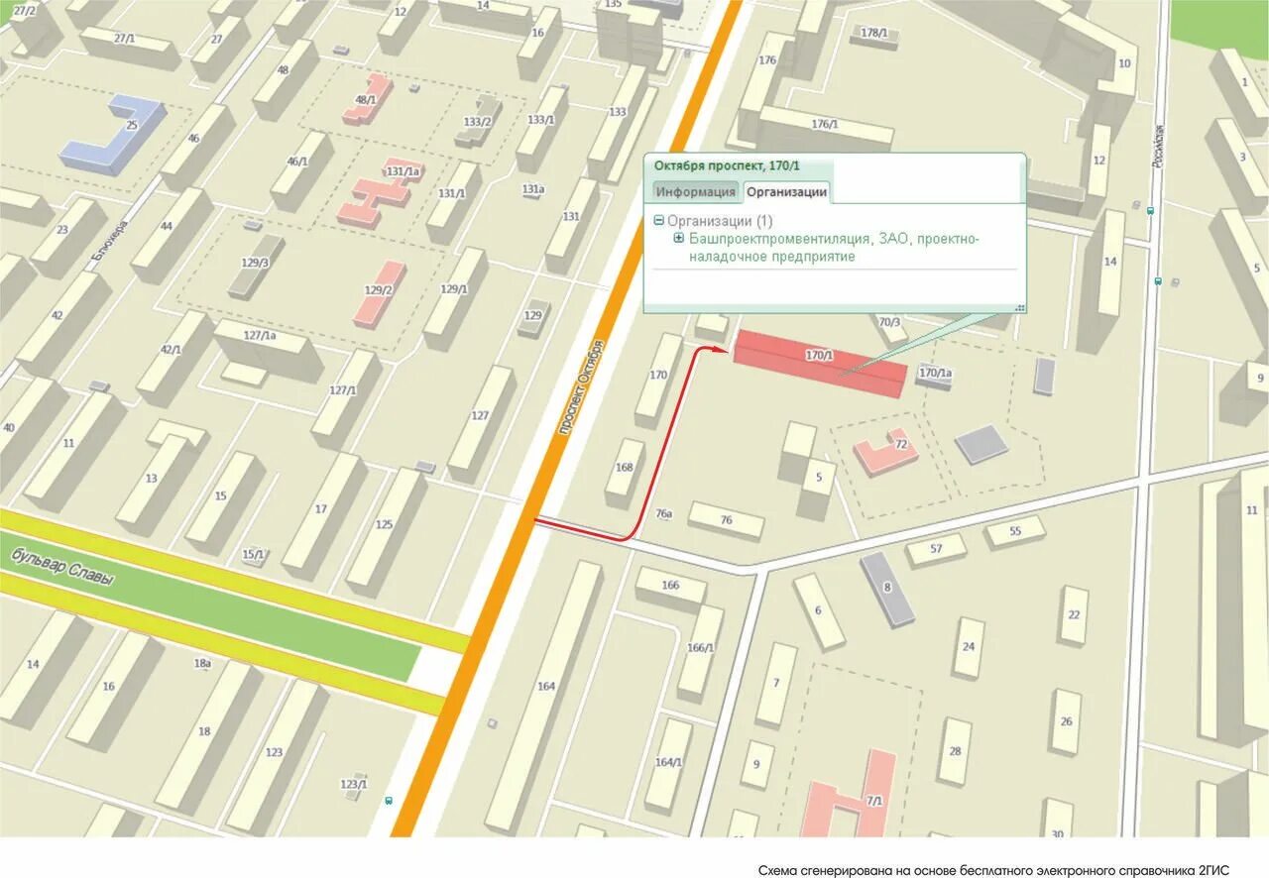This screenshot has width=1269, height=878.
Task: Click building label 133/2
Action: tap(478, 122)
